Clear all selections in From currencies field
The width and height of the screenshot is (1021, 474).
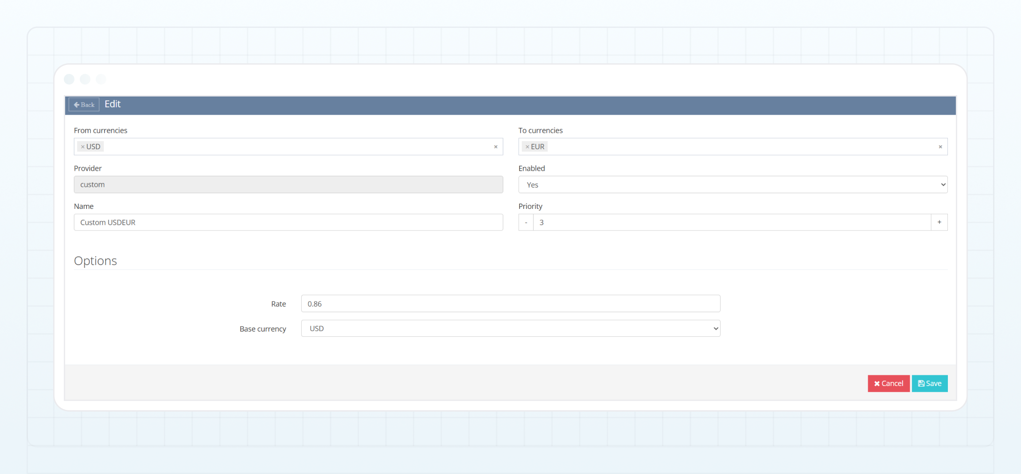point(495,146)
